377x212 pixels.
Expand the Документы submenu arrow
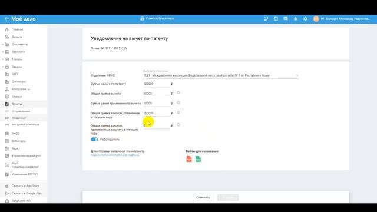(2, 45)
